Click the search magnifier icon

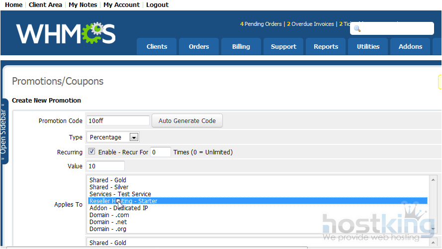357,29
